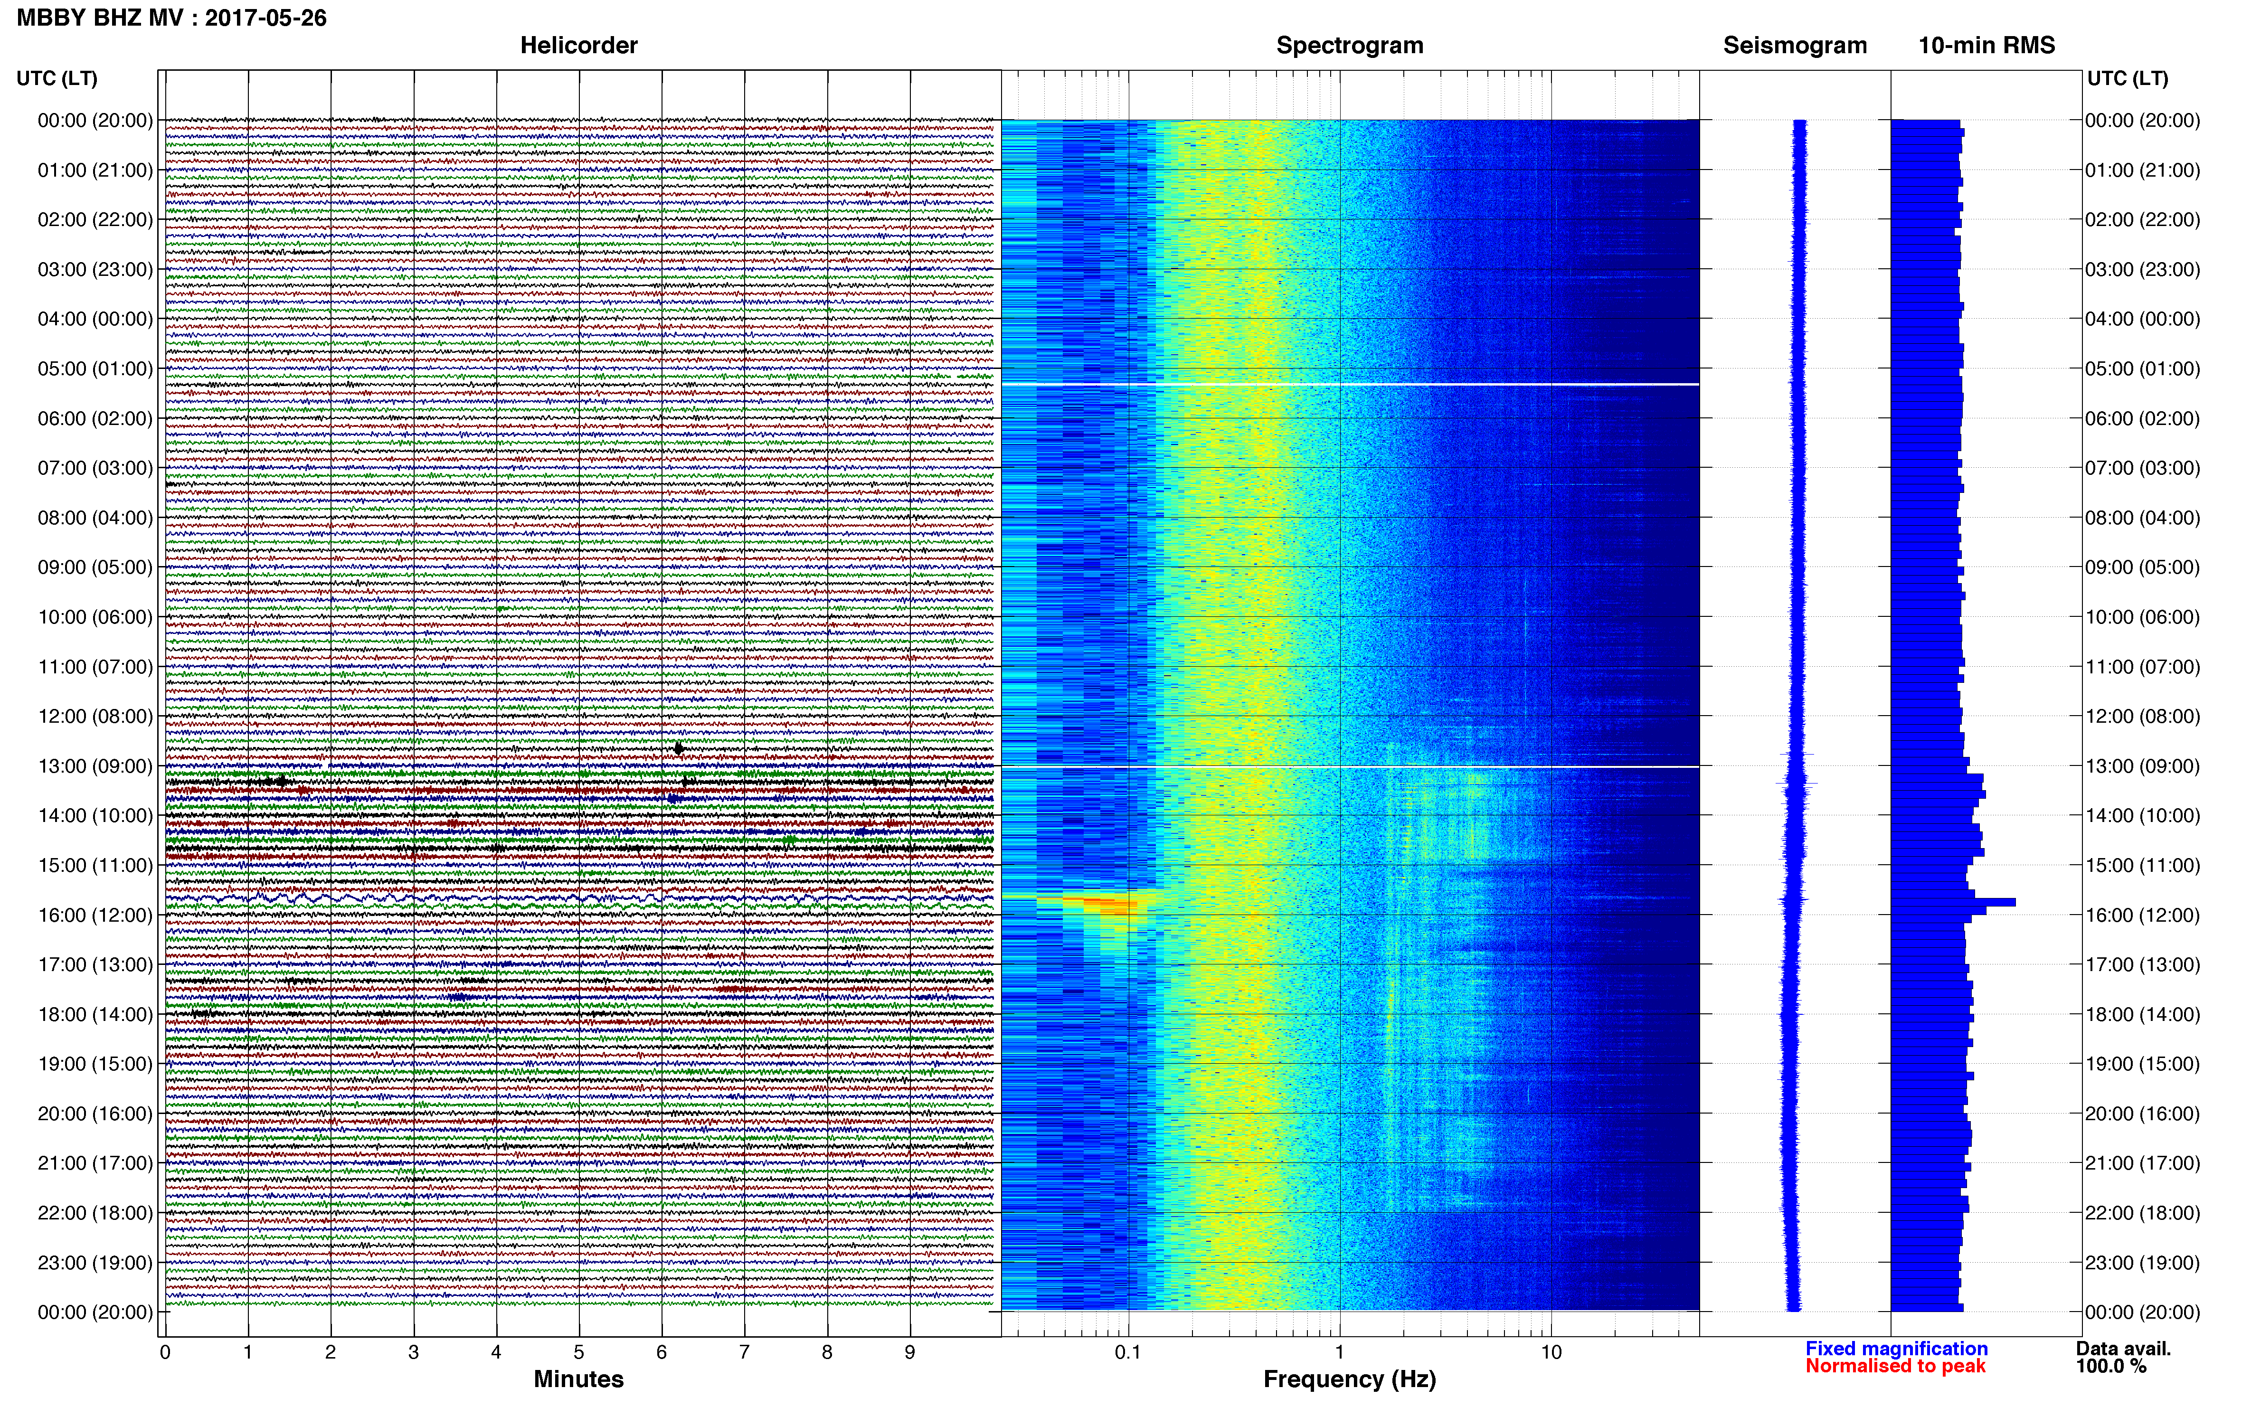Click the "10" frequency tick label
The image size is (2251, 1407).
click(1551, 1352)
